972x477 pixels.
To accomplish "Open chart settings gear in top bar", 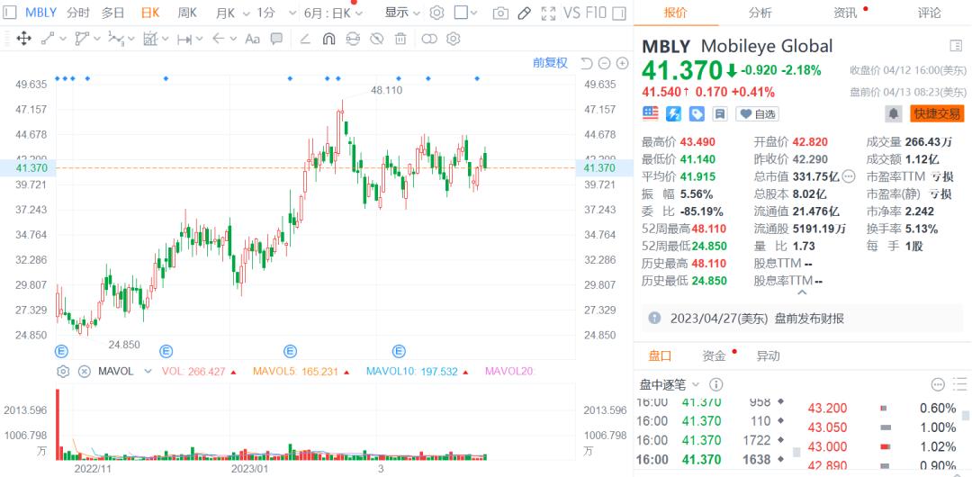I will coord(437,13).
